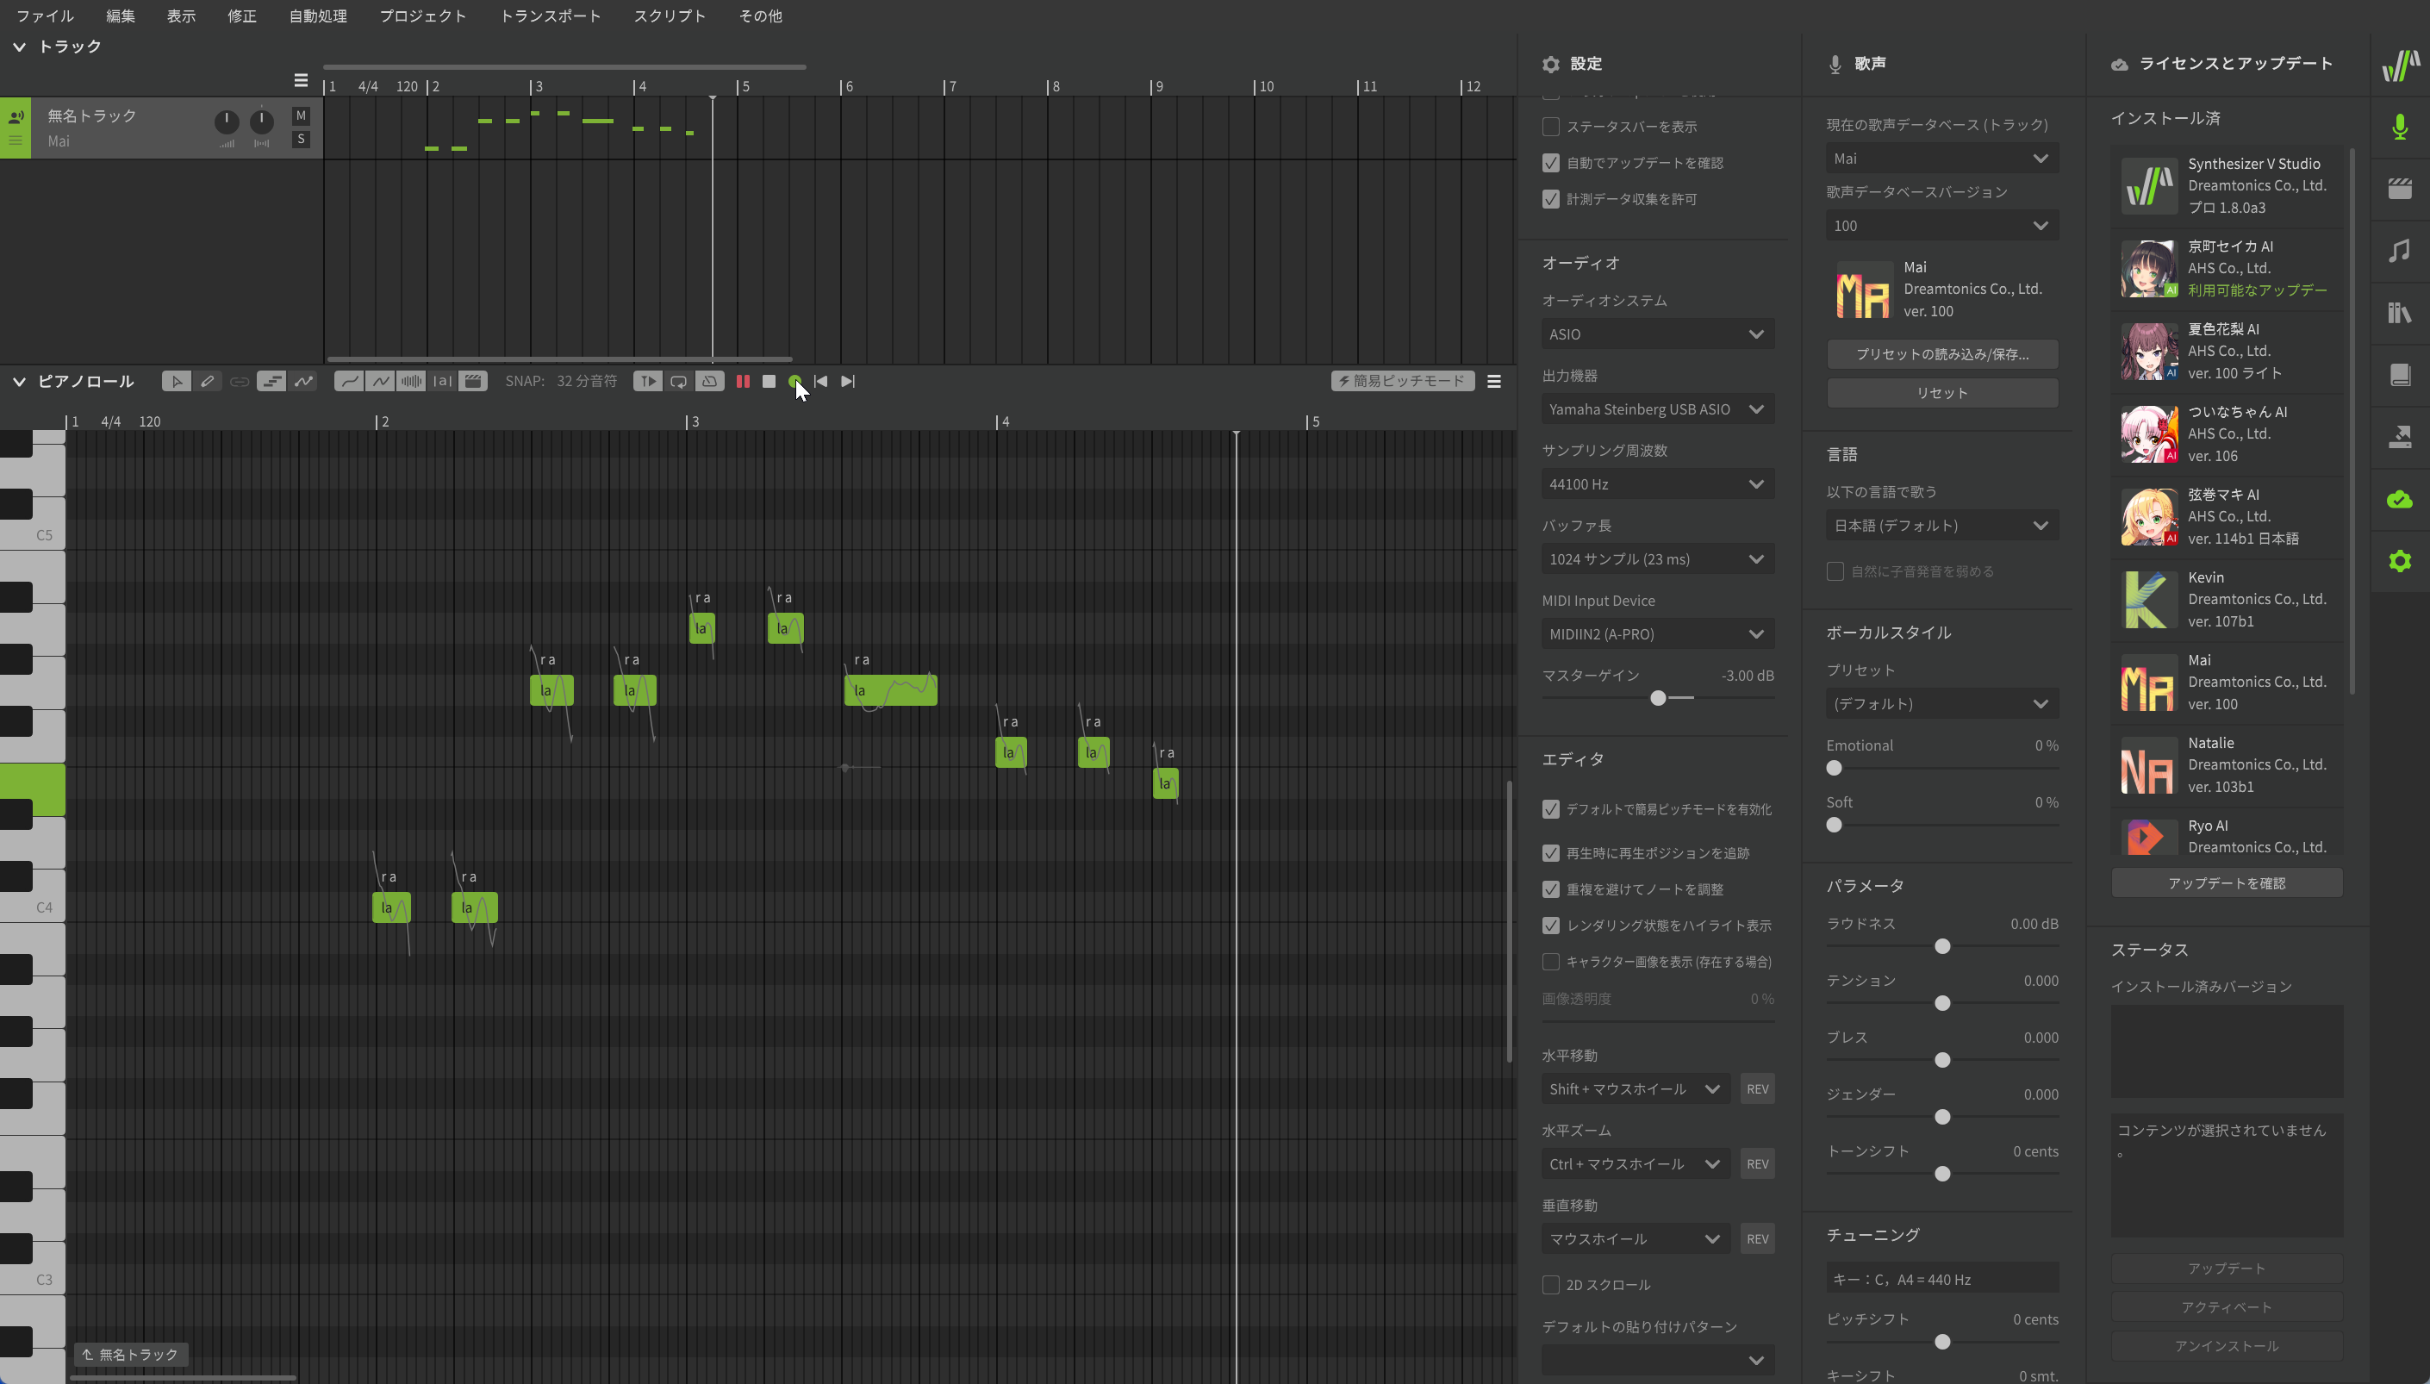Open the render export side panel
Viewport: 2430px width, 1384px height.
(2400, 437)
